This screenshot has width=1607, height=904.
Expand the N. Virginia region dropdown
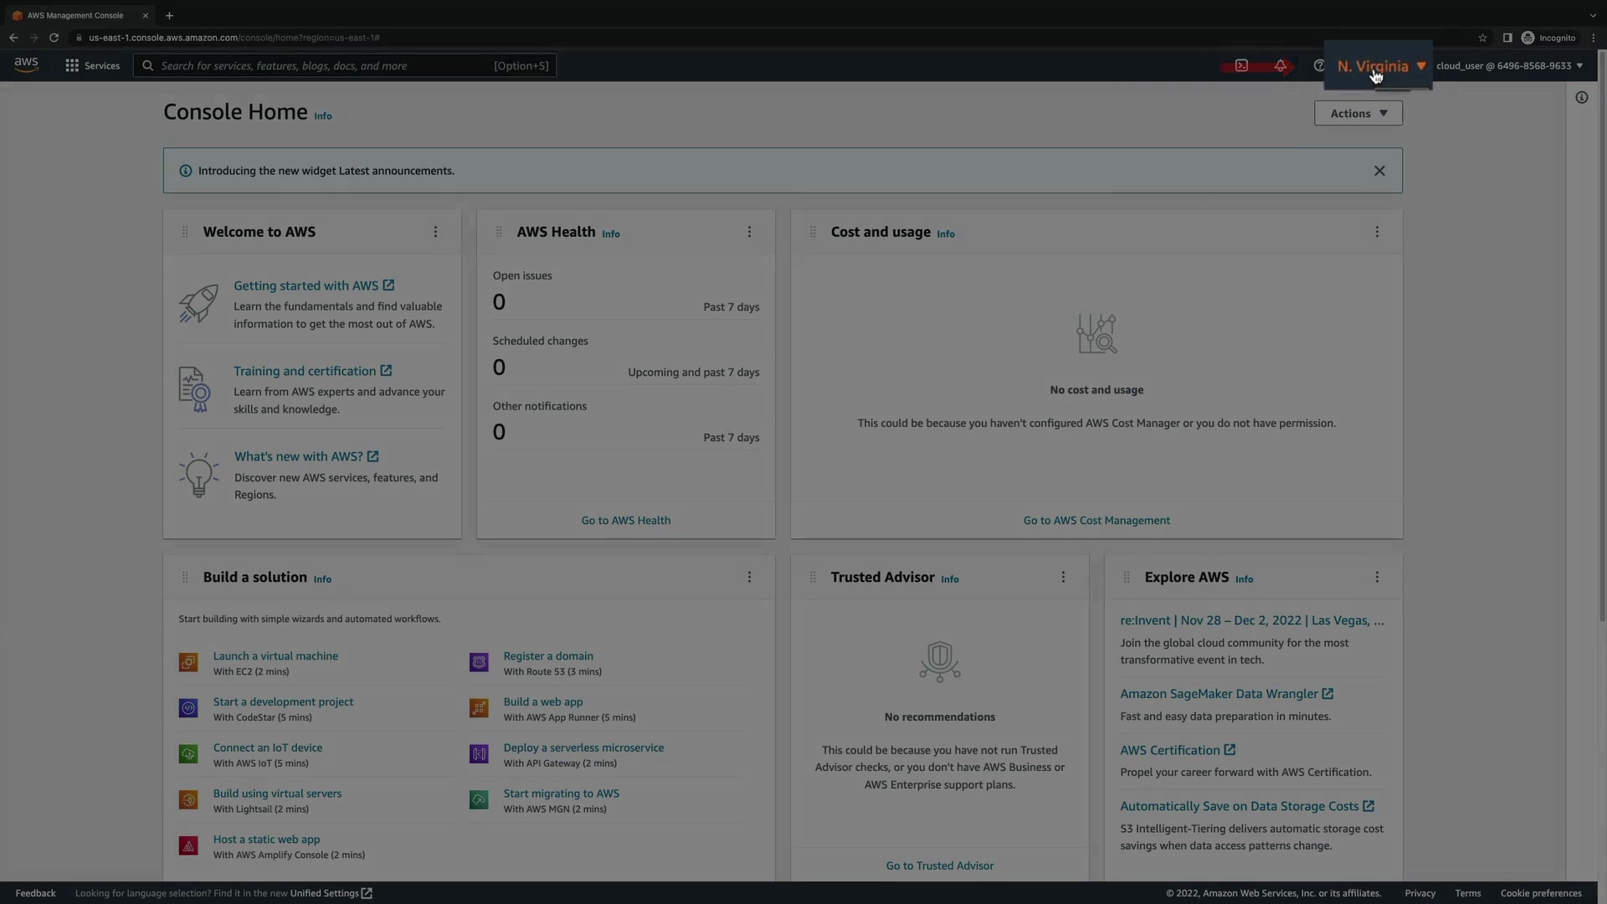click(x=1381, y=65)
